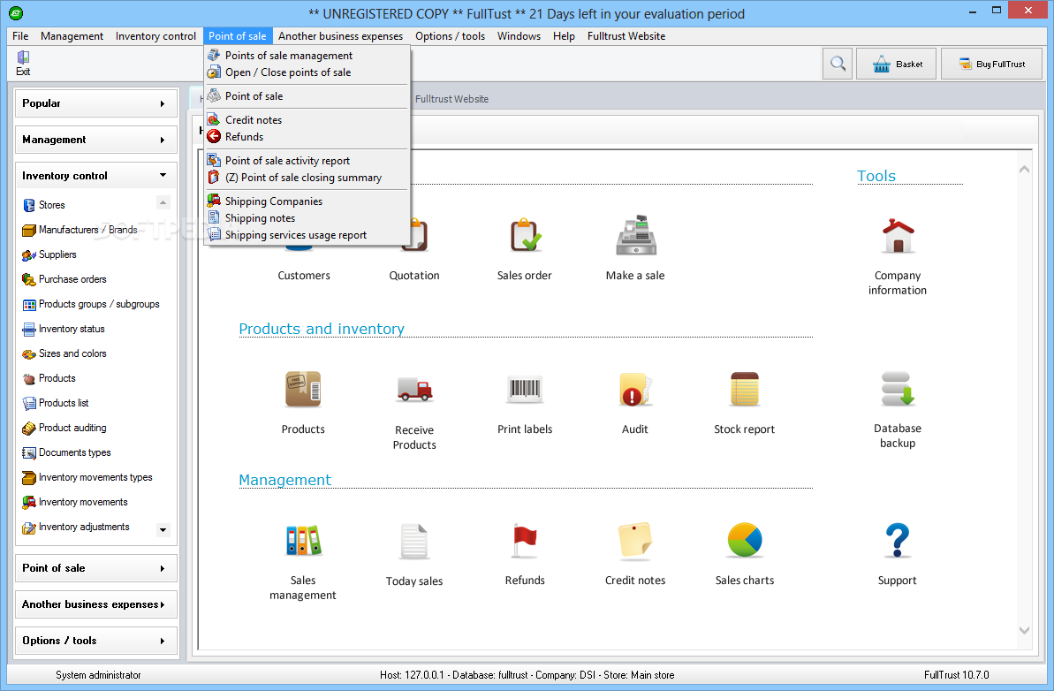Image resolution: width=1054 pixels, height=691 pixels.
Task: Choose Credit notes in the dropdown menu
Action: pos(307,120)
